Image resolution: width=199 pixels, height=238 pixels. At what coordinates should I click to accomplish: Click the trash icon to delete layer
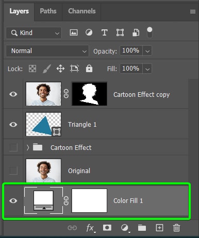click(x=176, y=228)
